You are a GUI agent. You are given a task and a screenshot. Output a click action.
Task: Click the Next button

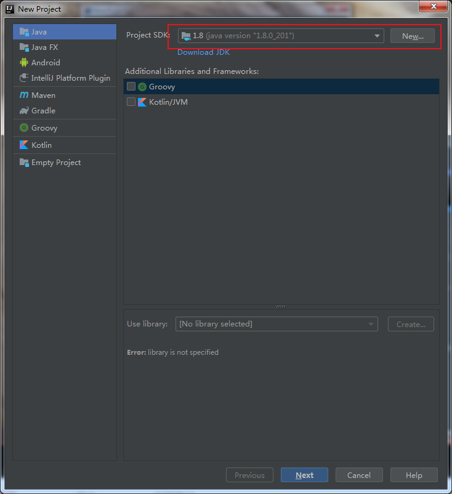(x=304, y=475)
